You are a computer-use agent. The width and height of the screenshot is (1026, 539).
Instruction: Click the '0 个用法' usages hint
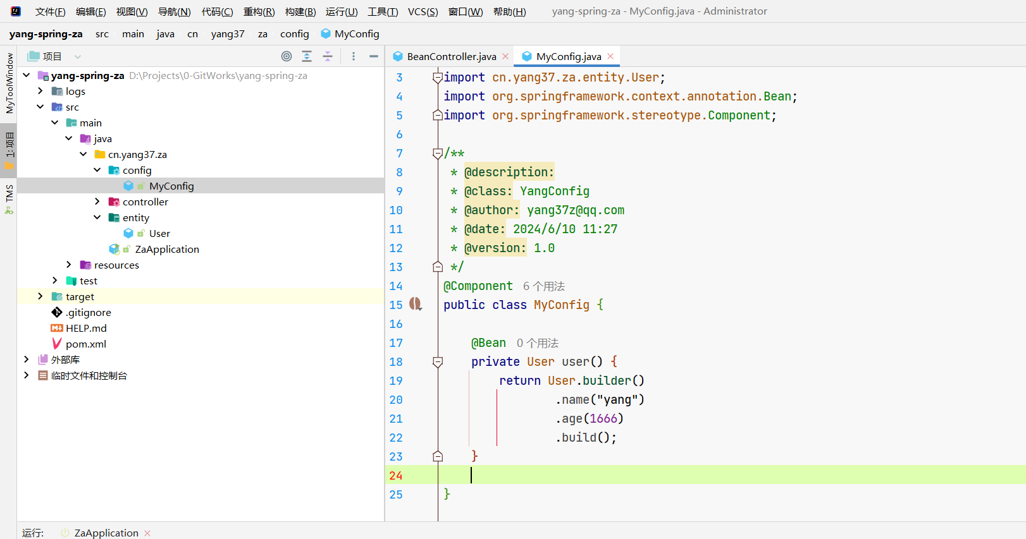point(537,343)
